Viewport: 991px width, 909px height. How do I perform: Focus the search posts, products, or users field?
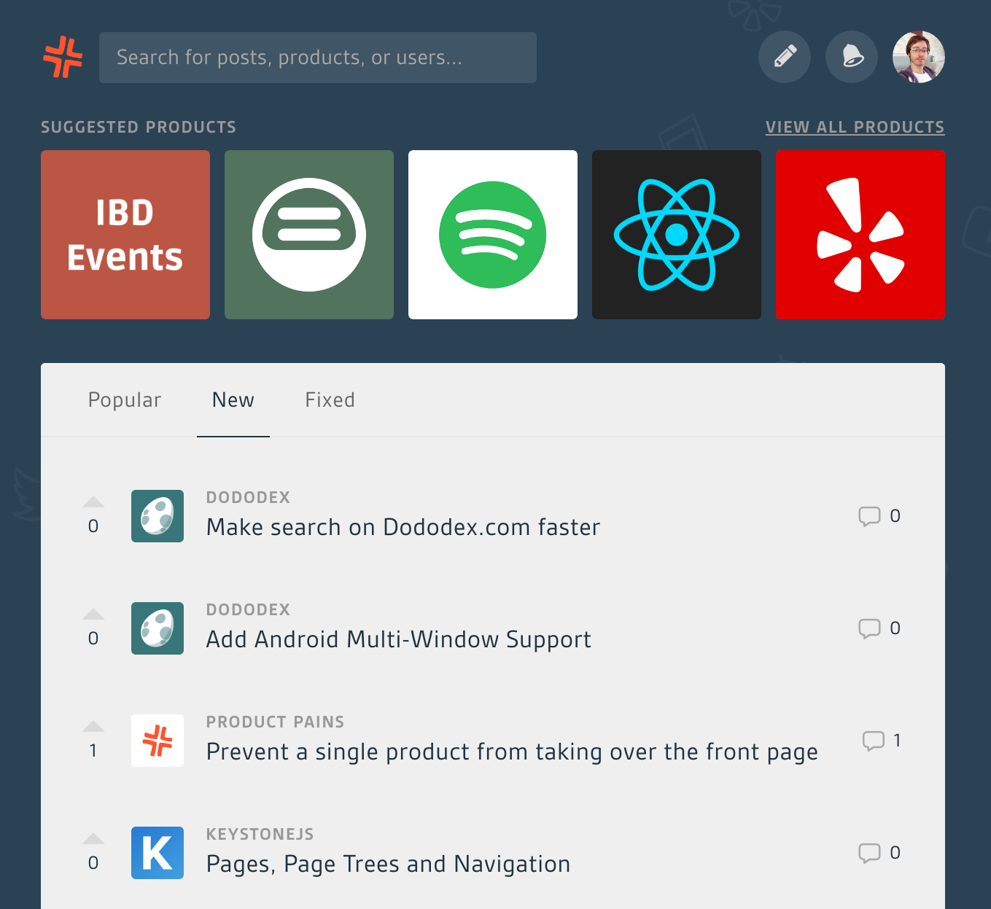point(318,58)
